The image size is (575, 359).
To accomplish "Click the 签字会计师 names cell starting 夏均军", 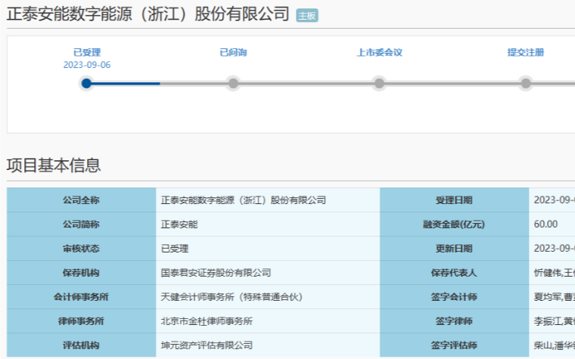I will point(552,297).
